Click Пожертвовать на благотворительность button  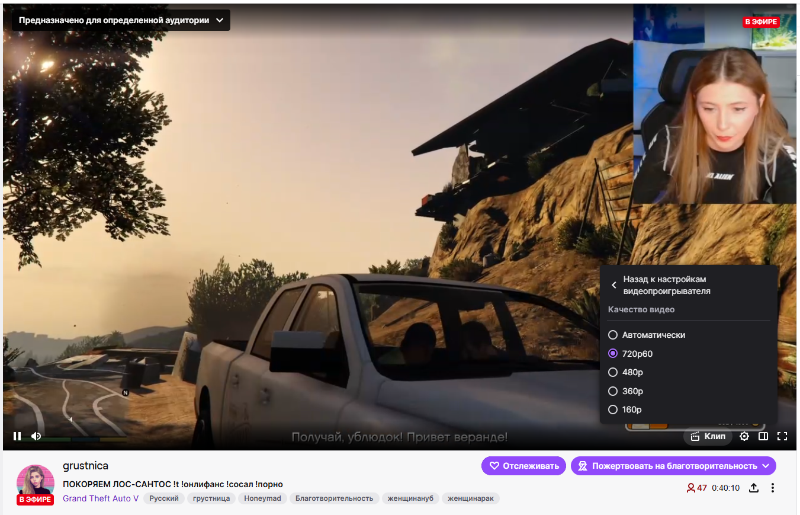coord(673,466)
